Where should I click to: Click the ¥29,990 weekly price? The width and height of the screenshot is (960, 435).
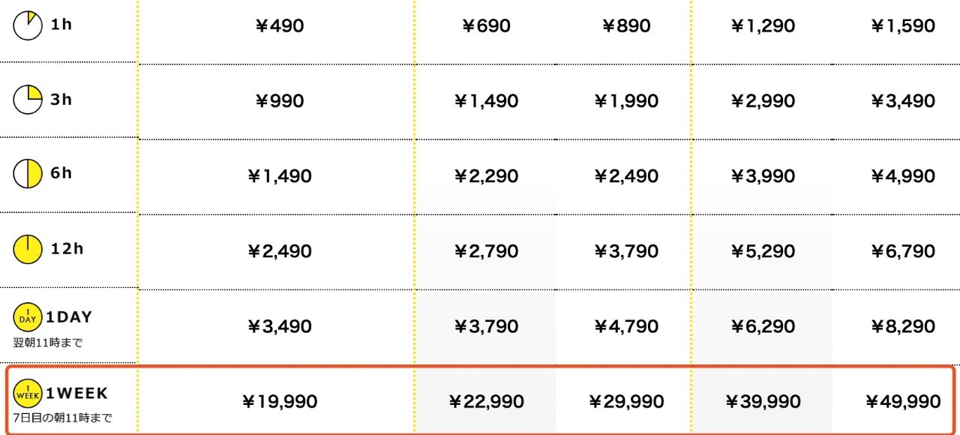click(625, 402)
